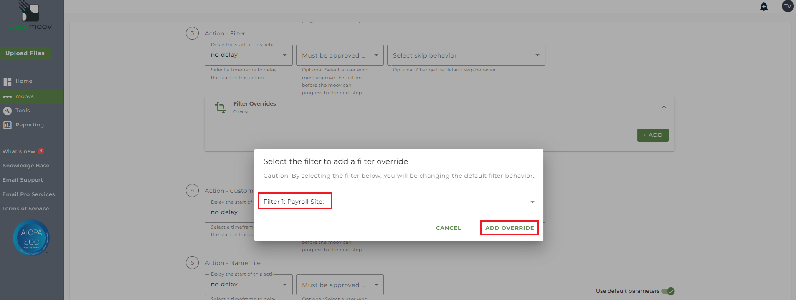Click the datamoov logo
The image size is (796, 300).
point(30,17)
